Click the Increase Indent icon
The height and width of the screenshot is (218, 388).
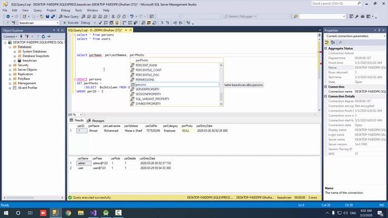[x=181, y=23]
